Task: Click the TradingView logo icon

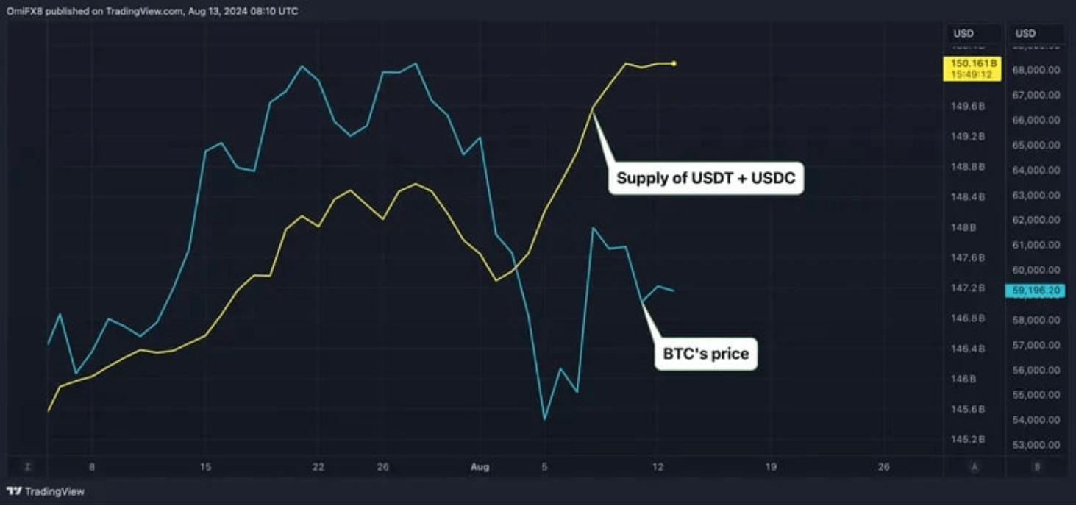Action: click(14, 491)
